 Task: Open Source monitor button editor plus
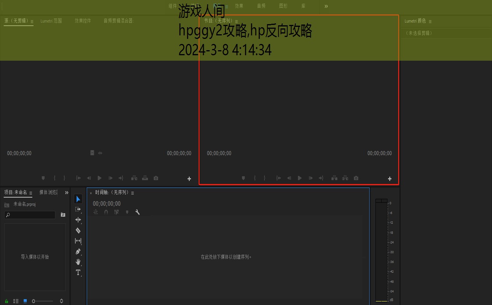pos(189,179)
